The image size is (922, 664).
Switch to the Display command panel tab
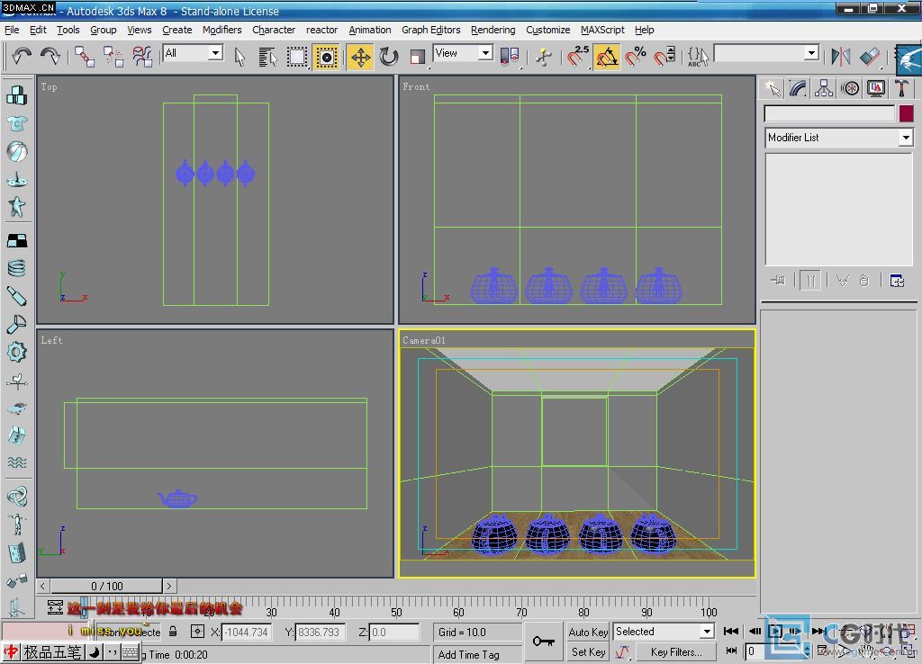tap(875, 88)
